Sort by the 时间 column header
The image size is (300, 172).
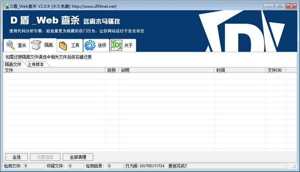[240, 70]
